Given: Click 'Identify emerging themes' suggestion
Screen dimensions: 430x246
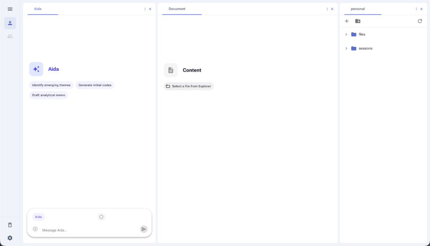Looking at the screenshot, I should pyautogui.click(x=51, y=85).
